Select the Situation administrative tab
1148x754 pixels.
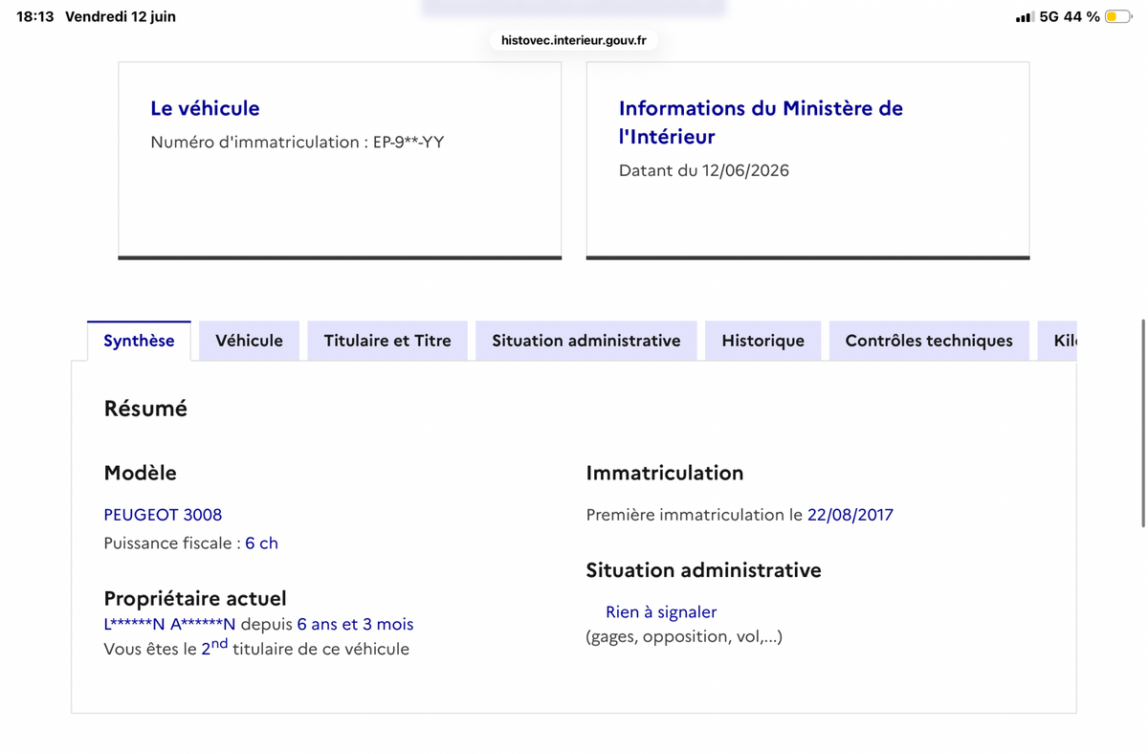click(x=586, y=341)
